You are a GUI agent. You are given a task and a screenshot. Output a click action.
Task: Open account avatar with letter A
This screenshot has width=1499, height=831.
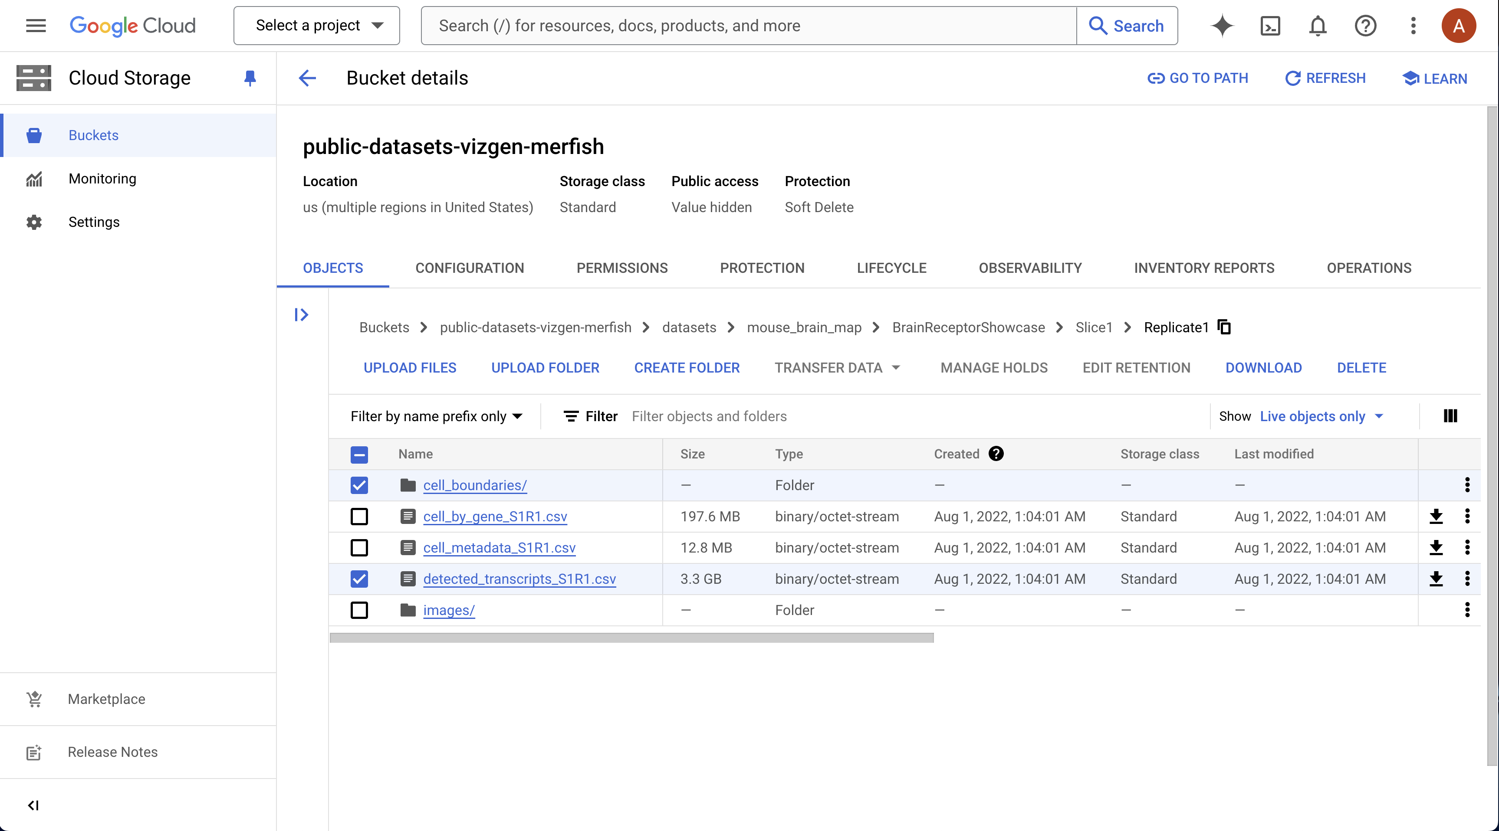[x=1458, y=26]
